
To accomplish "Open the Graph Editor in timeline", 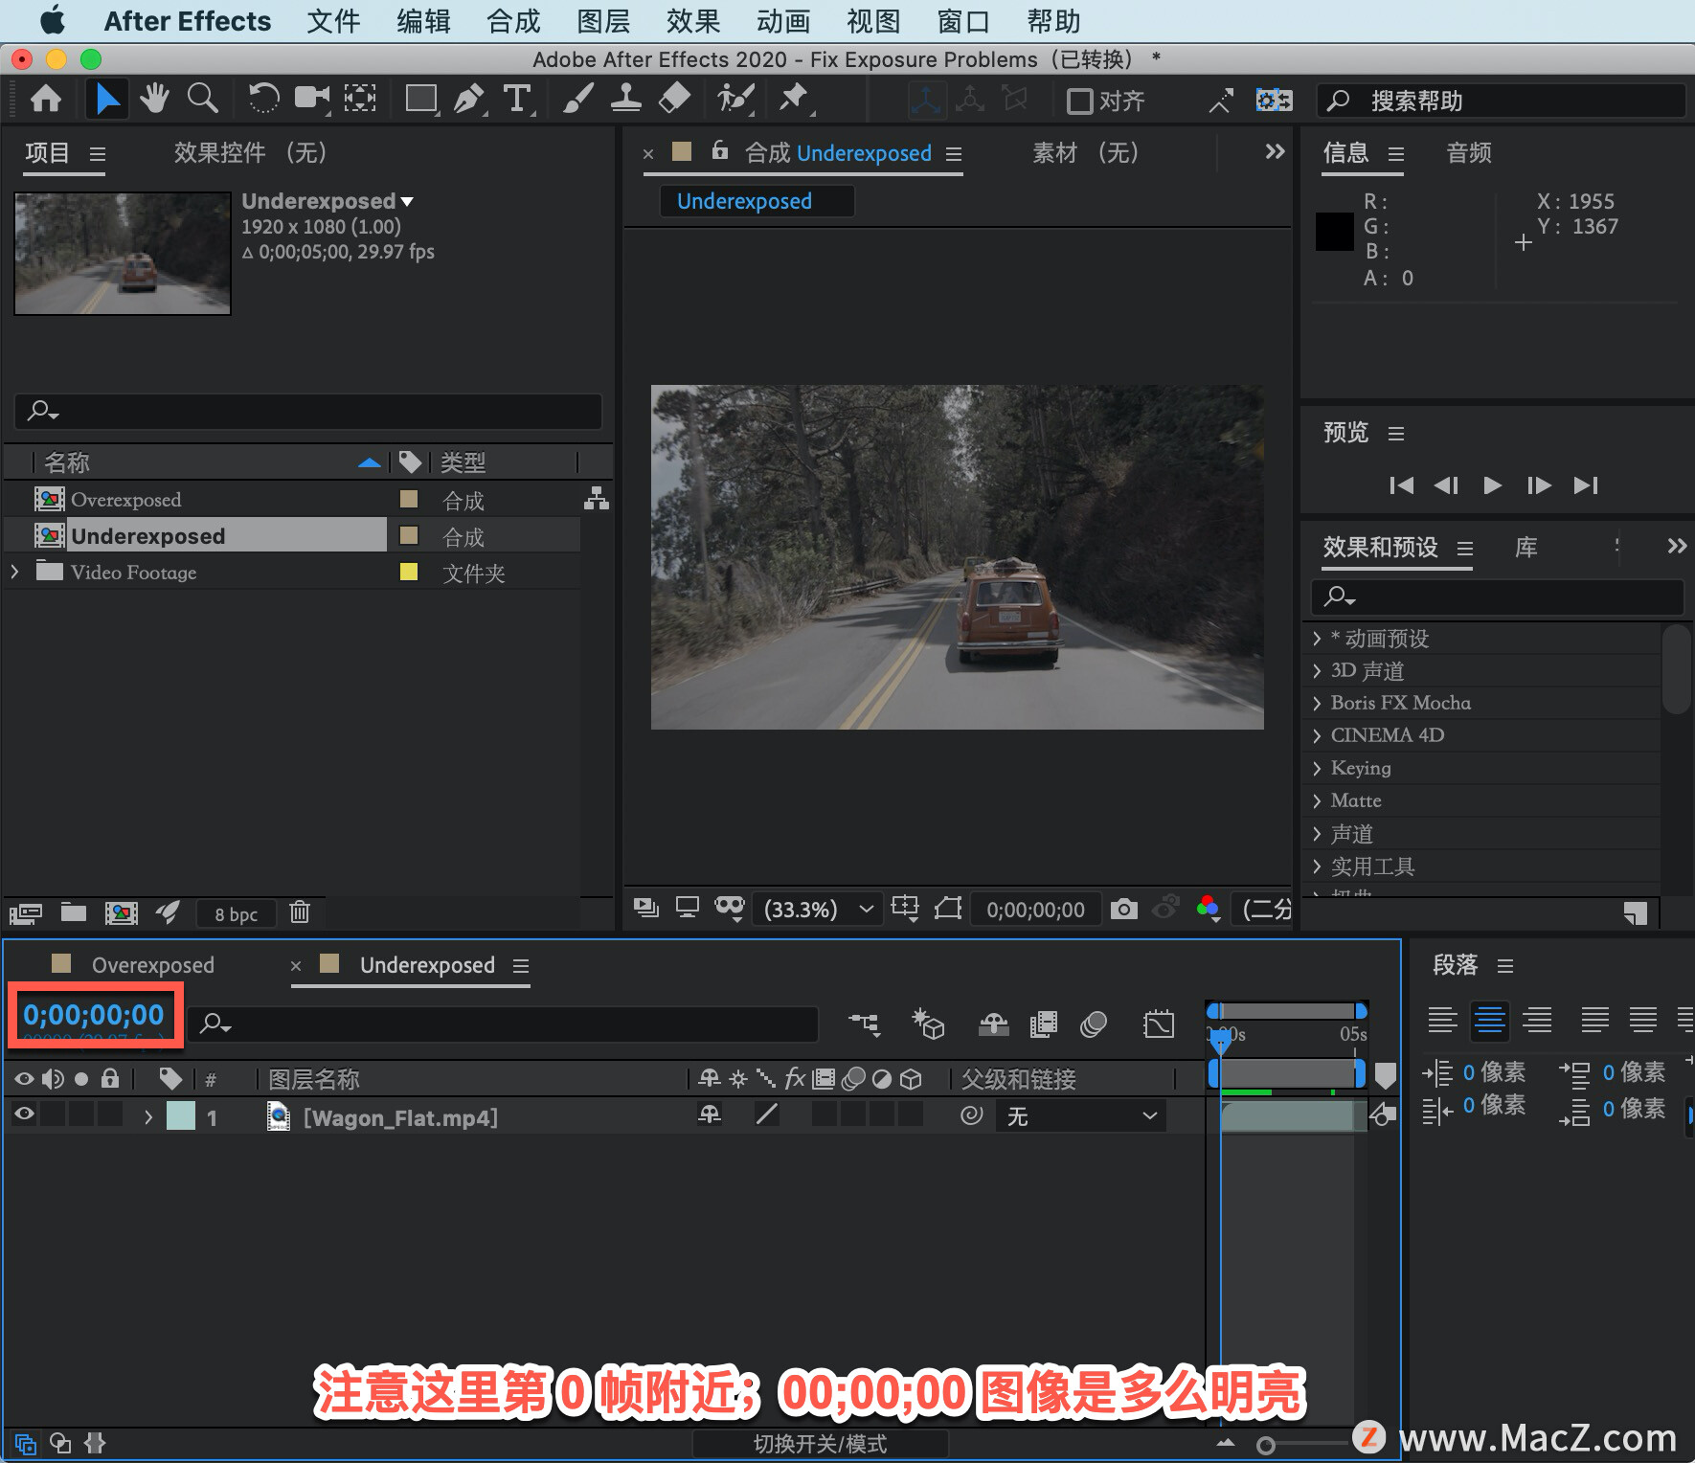I will (x=1159, y=1024).
